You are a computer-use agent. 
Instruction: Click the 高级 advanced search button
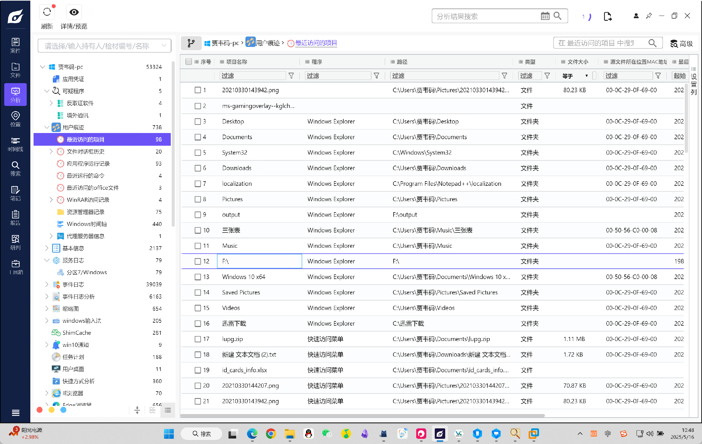[x=681, y=43]
